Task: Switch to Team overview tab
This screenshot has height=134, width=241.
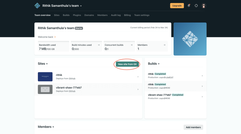Action: coord(42,15)
